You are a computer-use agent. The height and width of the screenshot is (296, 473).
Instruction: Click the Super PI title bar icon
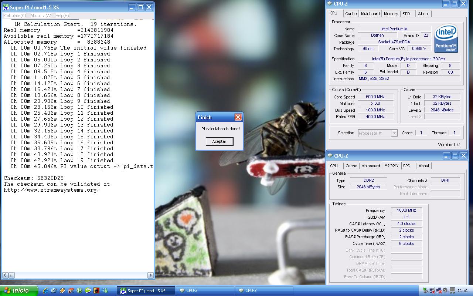pos(6,7)
